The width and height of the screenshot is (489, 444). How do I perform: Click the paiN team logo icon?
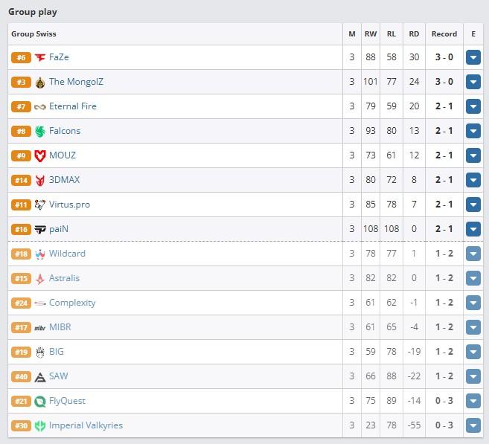(40, 229)
